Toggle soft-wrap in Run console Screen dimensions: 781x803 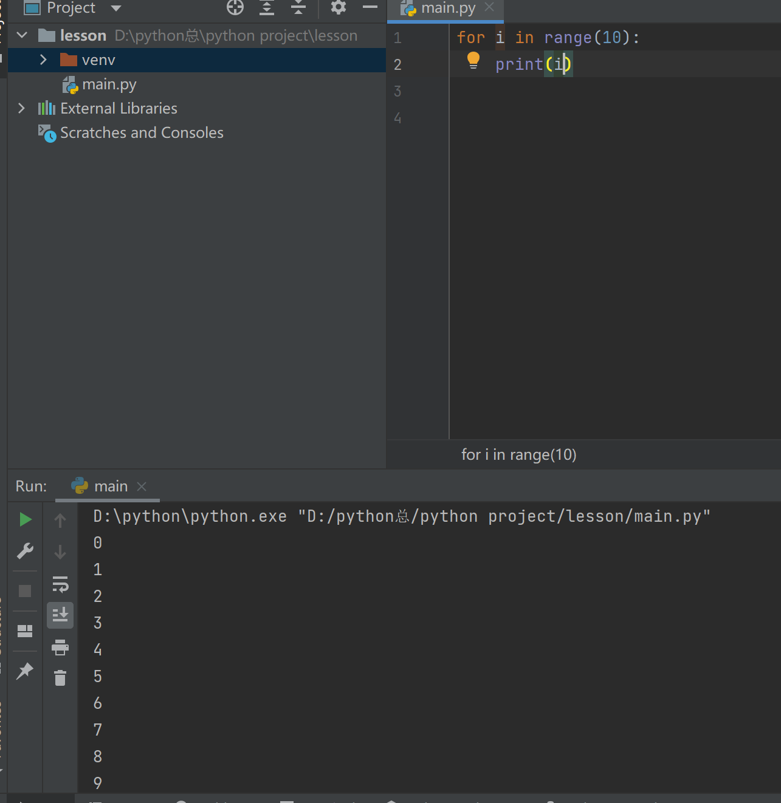coord(60,584)
